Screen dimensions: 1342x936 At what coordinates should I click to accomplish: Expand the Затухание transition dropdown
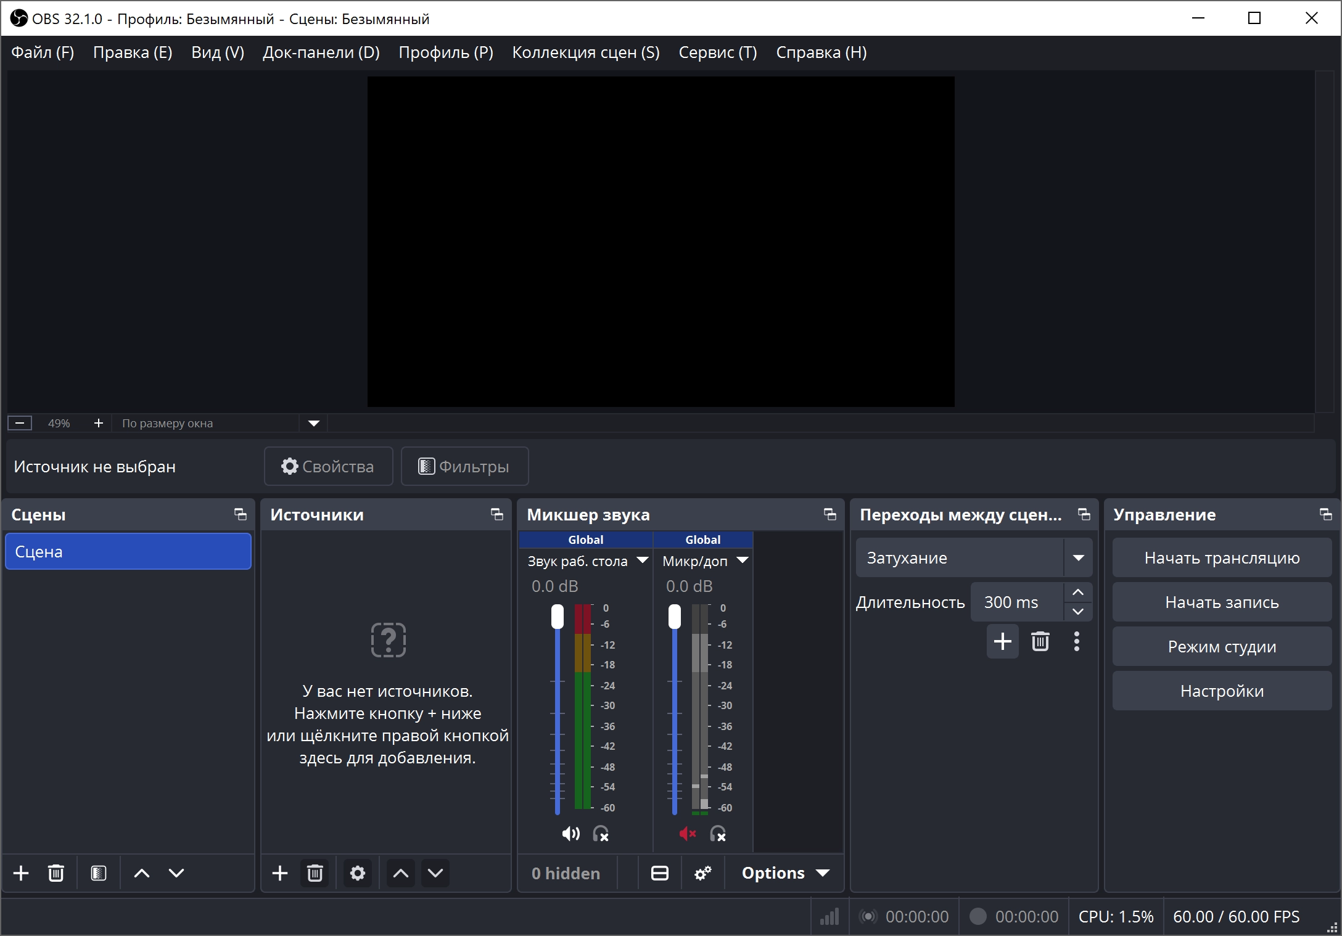pos(1078,558)
